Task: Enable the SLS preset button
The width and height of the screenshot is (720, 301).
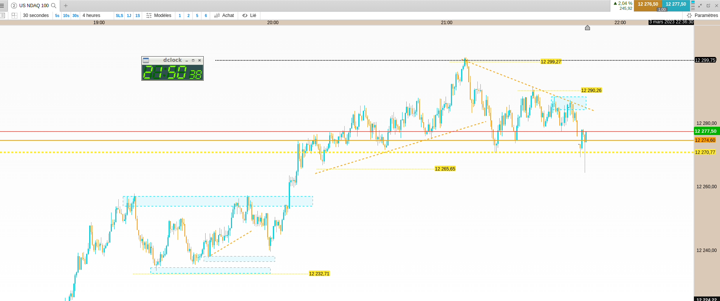Action: click(119, 15)
